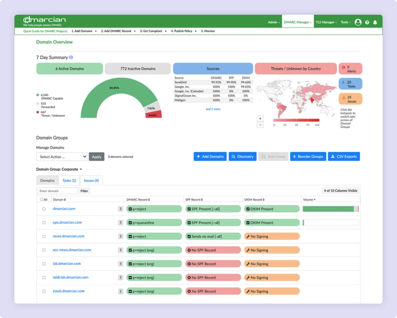Open the TLS Manager dropdown
397x318 pixels.
pos(326,22)
